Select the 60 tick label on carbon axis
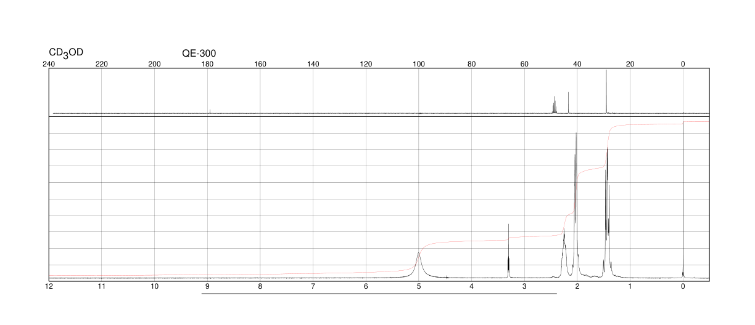755x325 pixels. pos(524,64)
